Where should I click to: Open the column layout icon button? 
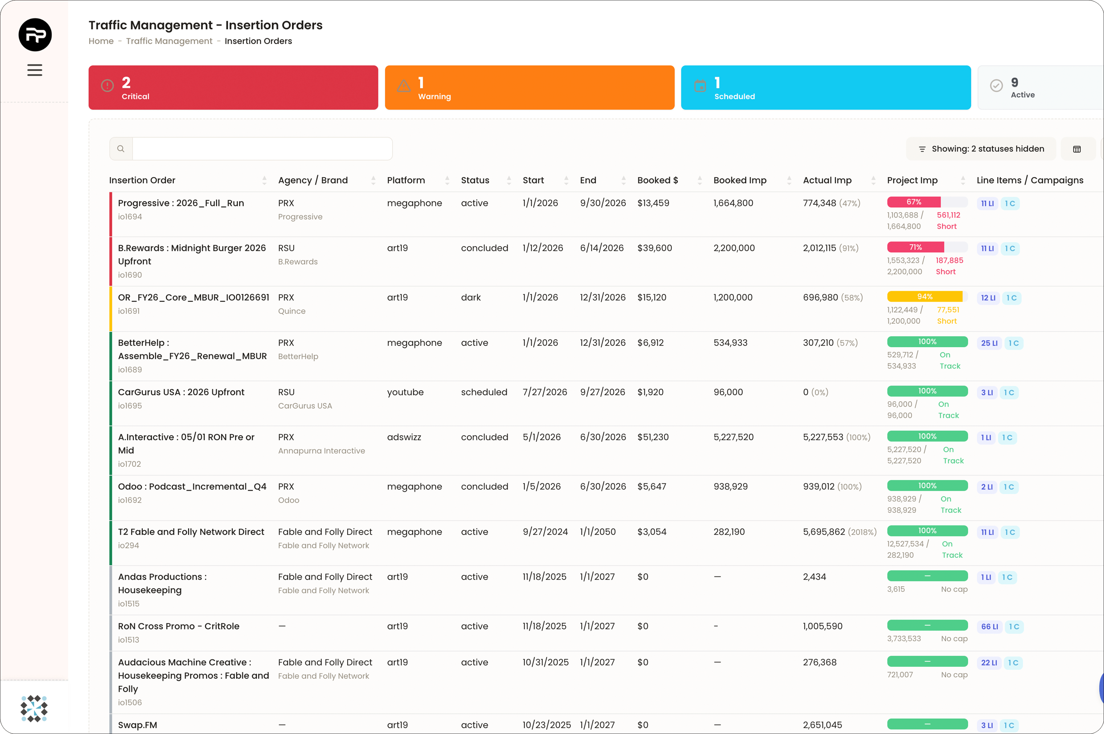1077,149
